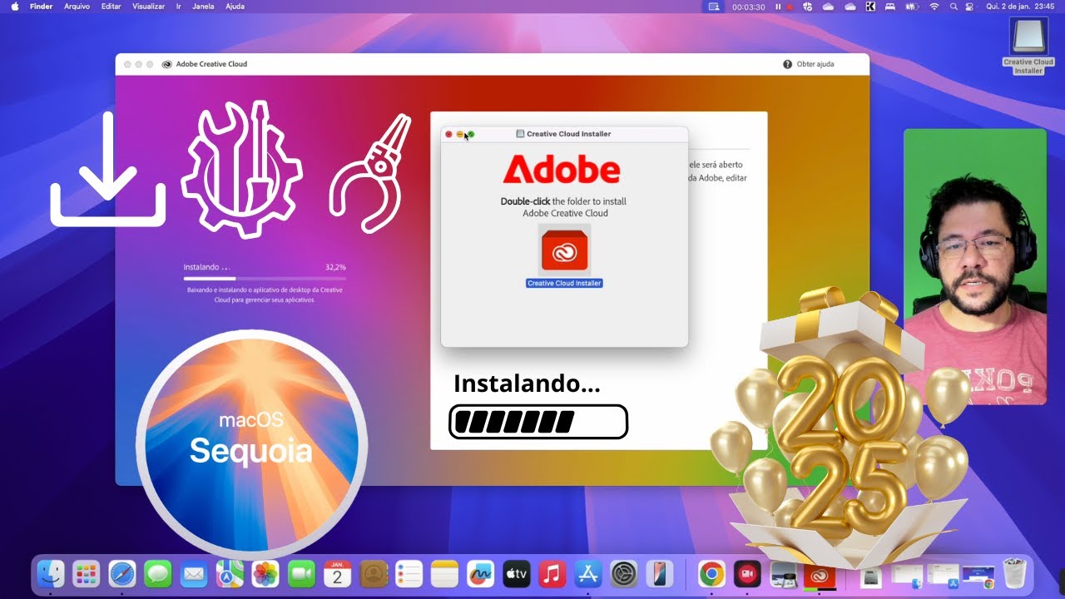Image resolution: width=1065 pixels, height=599 pixels.
Task: Open Contacts app in the Dock
Action: click(373, 574)
